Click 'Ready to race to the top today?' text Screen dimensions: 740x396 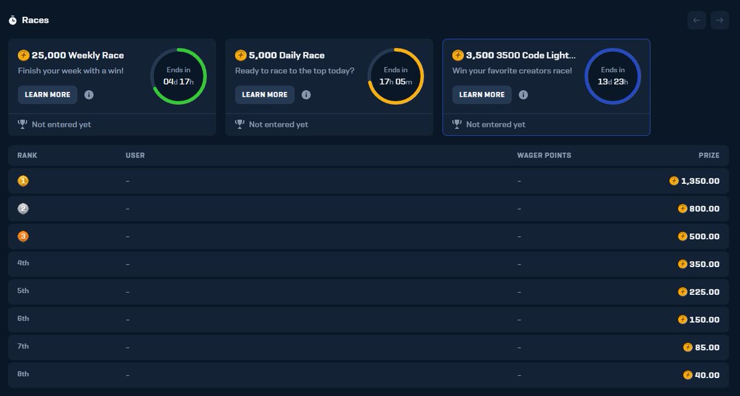[x=295, y=71]
